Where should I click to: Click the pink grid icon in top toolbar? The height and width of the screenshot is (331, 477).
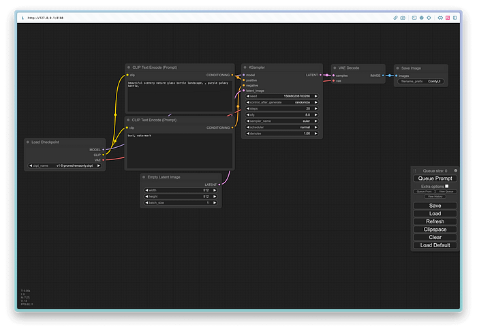coord(448,18)
